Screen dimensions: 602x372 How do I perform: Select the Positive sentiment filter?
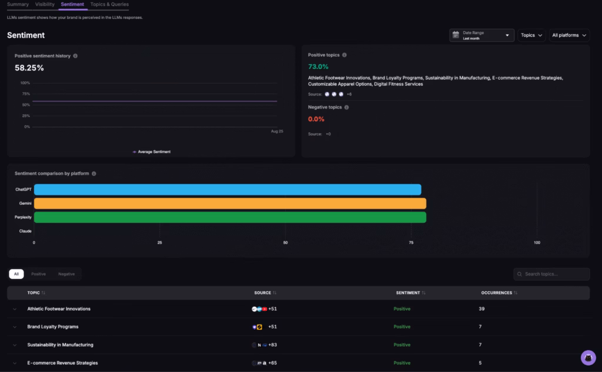(39, 274)
